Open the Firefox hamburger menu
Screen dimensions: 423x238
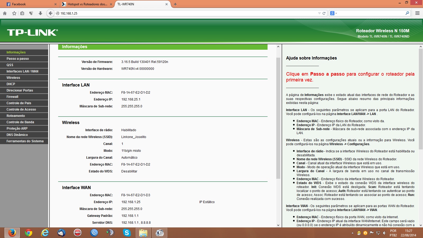[417, 13]
